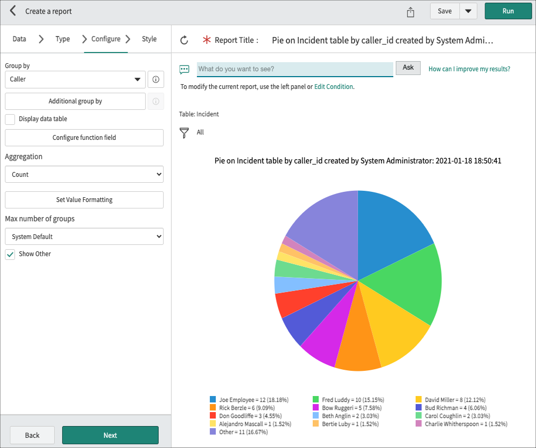Enable the Display data table checkbox
The width and height of the screenshot is (536, 448).
tap(9, 118)
